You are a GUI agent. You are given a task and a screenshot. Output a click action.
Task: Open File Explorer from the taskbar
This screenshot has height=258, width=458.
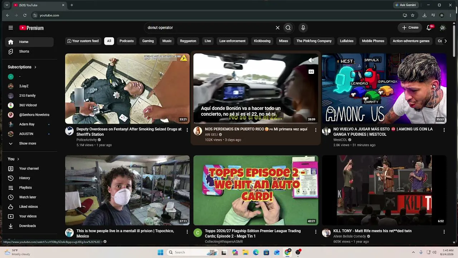pyautogui.click(x=245, y=252)
